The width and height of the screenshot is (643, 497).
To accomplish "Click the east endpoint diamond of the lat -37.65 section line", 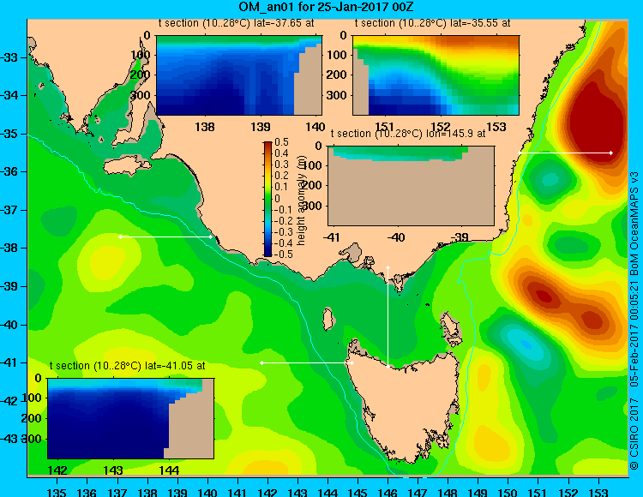I will click(211, 237).
